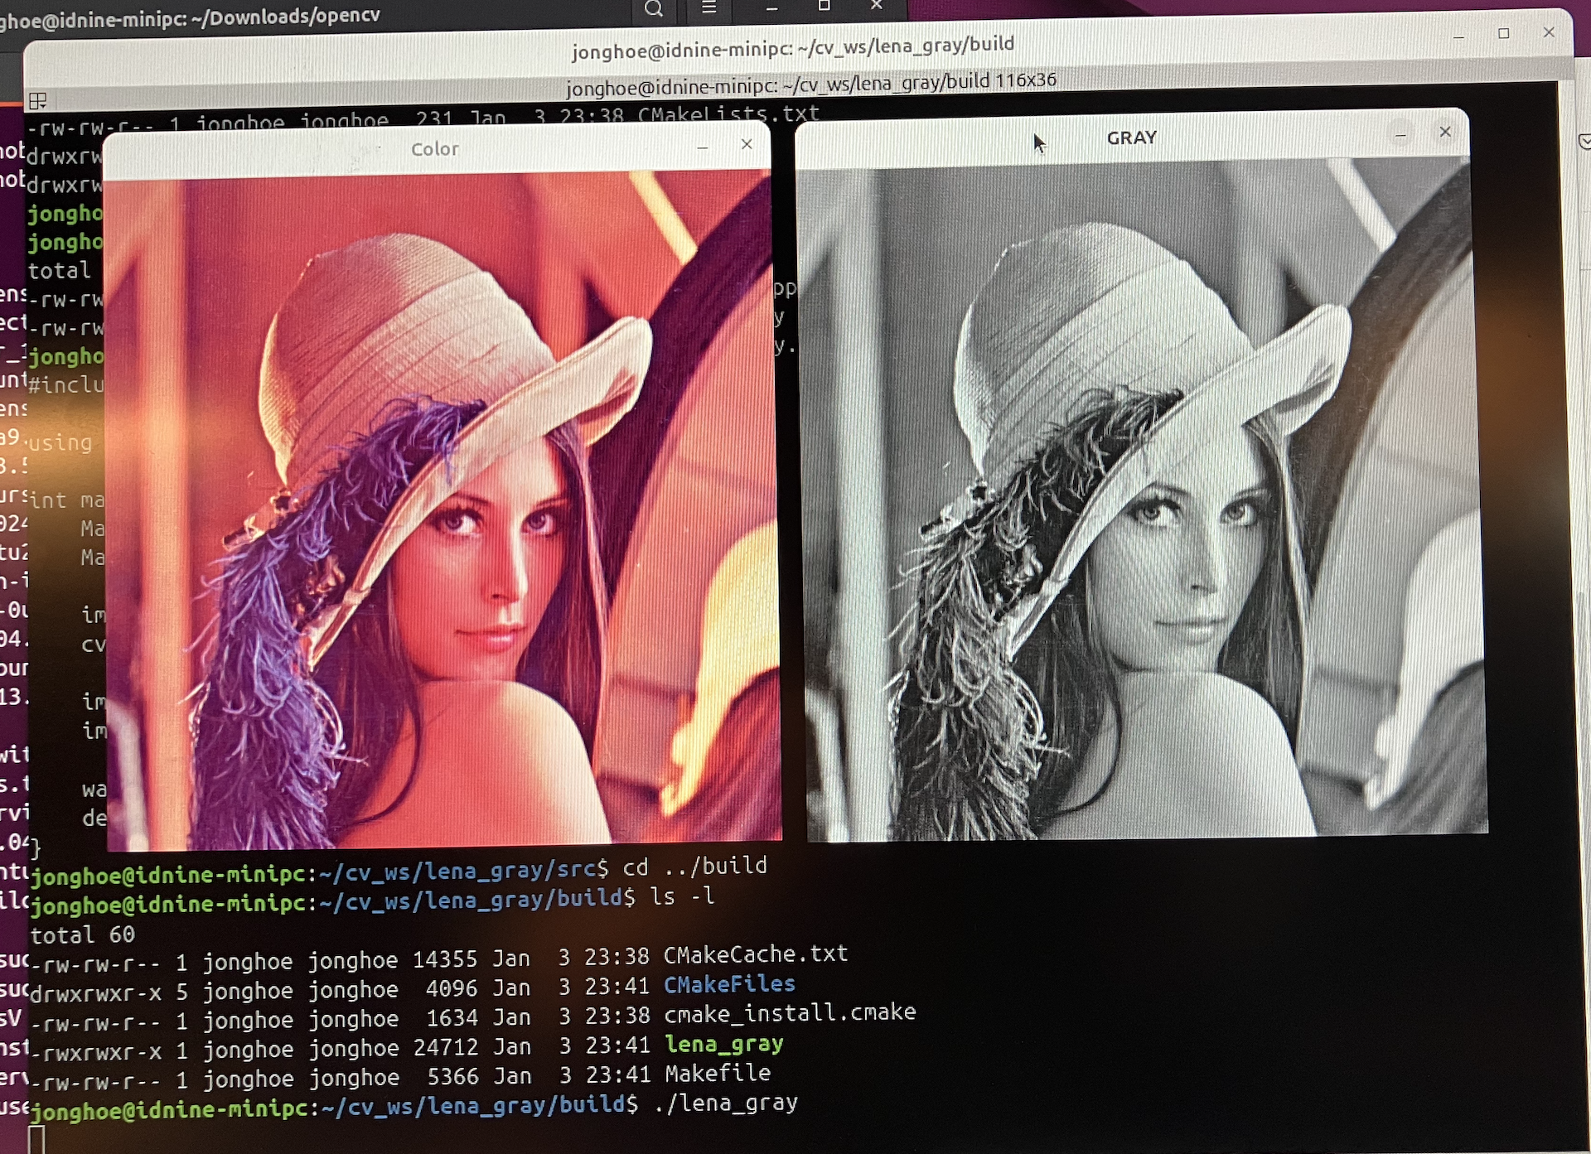
Task: Maximize the lena_gray/build terminal window
Action: coord(1504,34)
